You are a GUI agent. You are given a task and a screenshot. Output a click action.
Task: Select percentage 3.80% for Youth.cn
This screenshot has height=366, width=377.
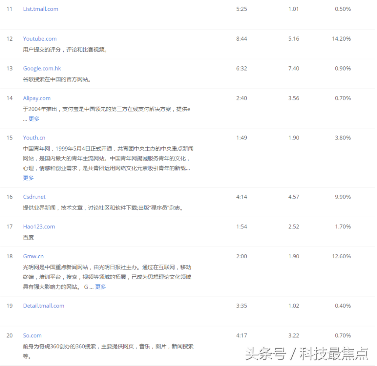coord(343,138)
